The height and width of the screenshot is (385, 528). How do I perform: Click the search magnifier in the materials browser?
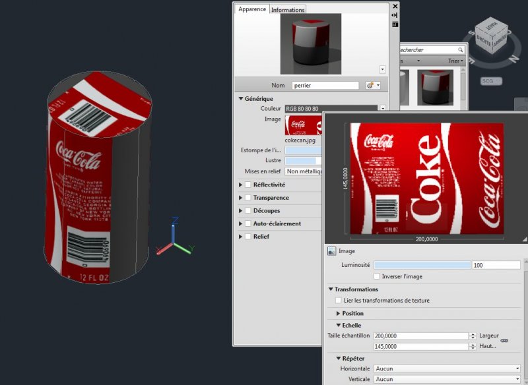(460, 50)
